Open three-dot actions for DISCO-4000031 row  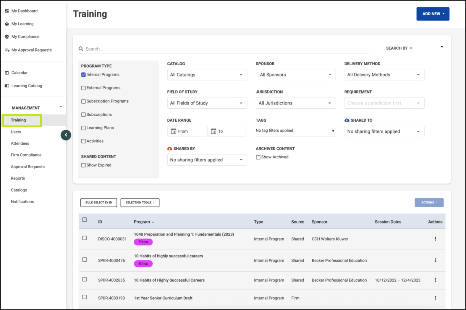coord(435,239)
